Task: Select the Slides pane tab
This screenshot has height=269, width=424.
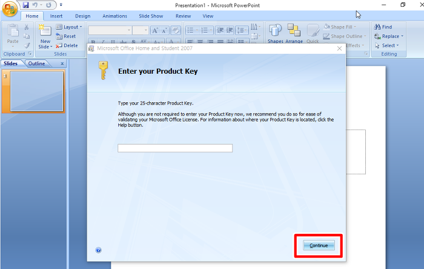Action: click(11, 63)
